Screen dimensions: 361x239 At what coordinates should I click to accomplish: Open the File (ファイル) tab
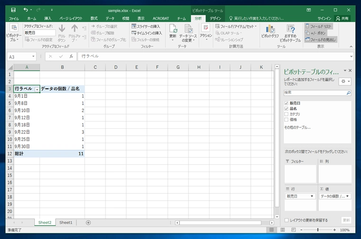pos(14,19)
